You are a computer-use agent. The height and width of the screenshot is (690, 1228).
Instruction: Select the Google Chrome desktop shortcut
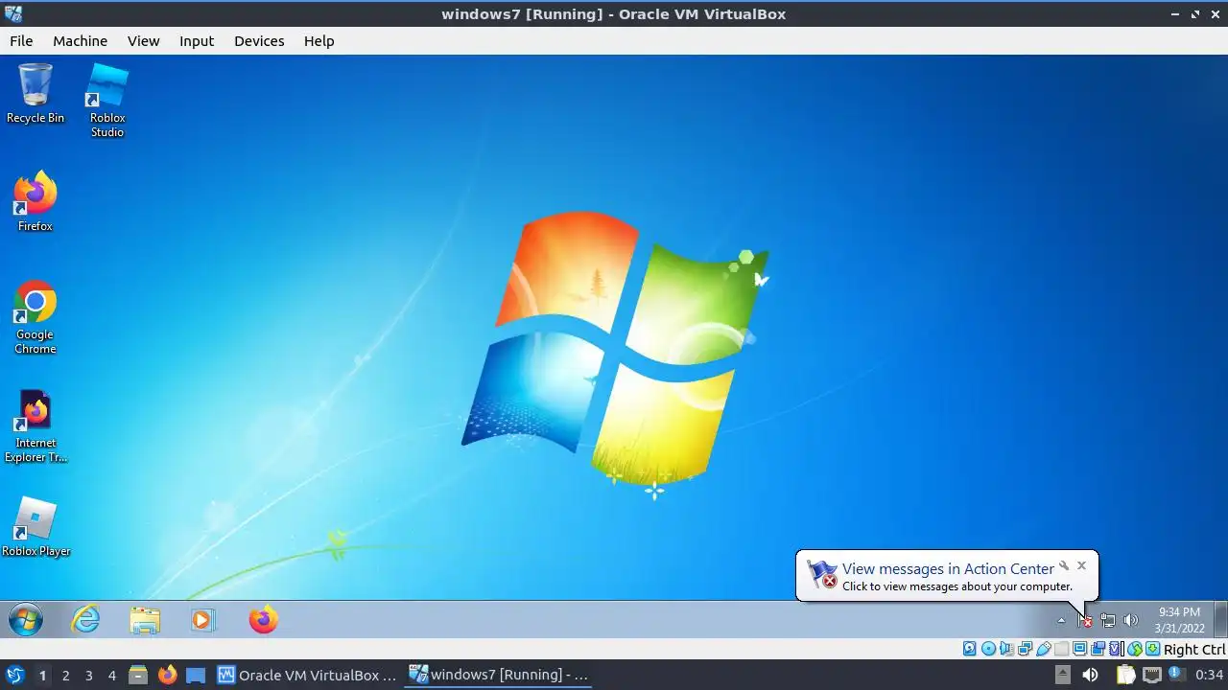35,316
